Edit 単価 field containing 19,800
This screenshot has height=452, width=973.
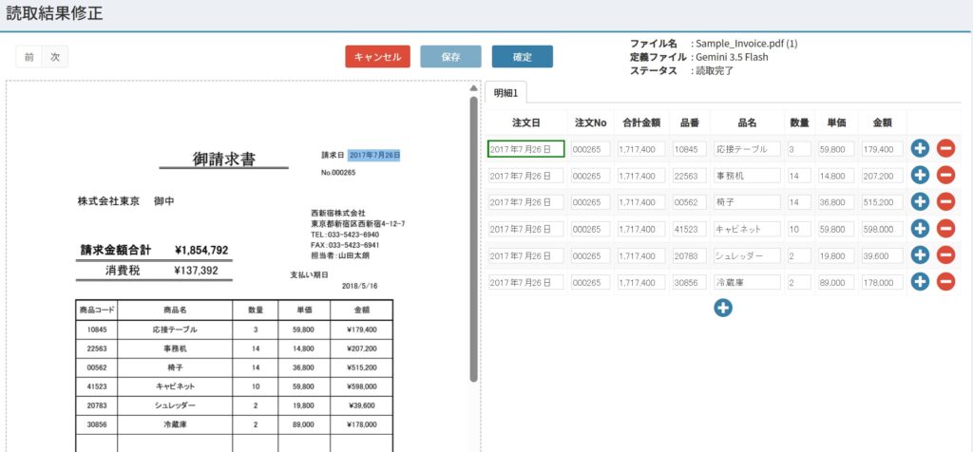tap(836, 255)
